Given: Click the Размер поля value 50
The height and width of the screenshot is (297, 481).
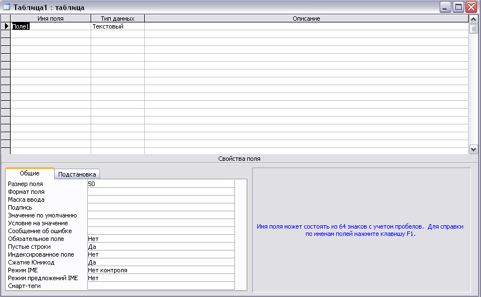Looking at the screenshot, I should pyautogui.click(x=161, y=184).
